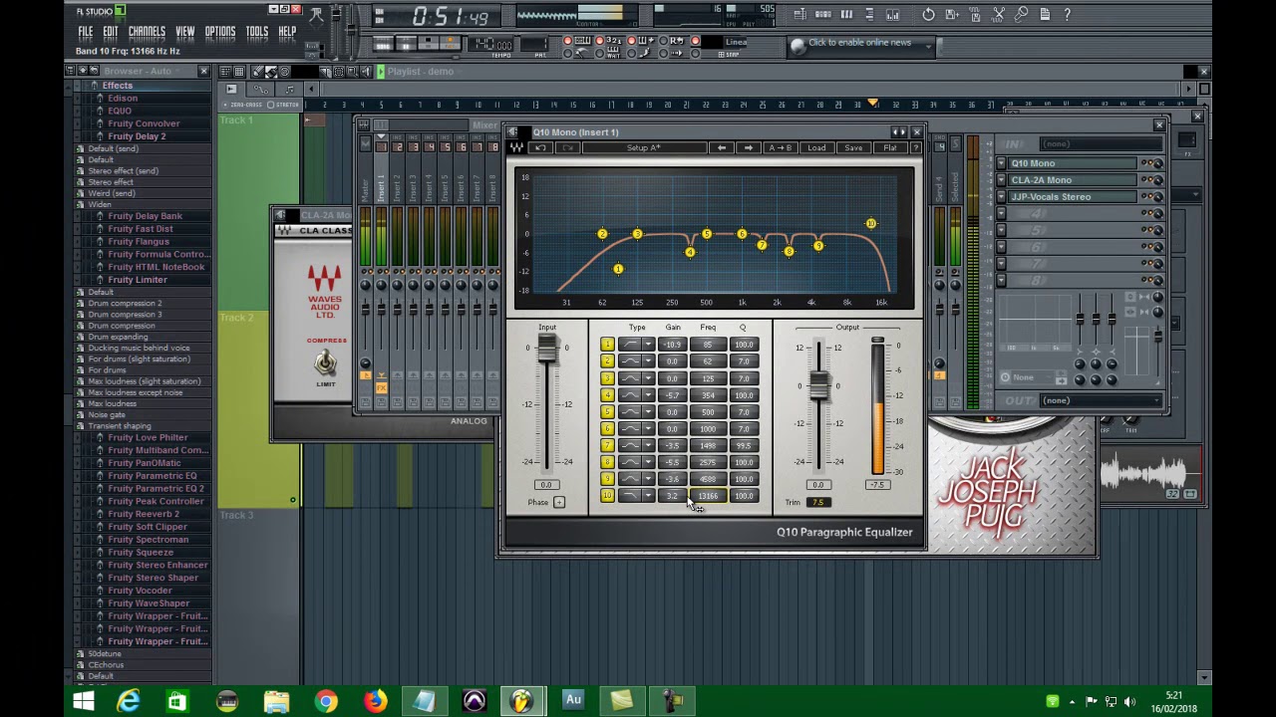Select Fruity Parametric EQ 2 in browser
1276x717 pixels.
(156, 488)
